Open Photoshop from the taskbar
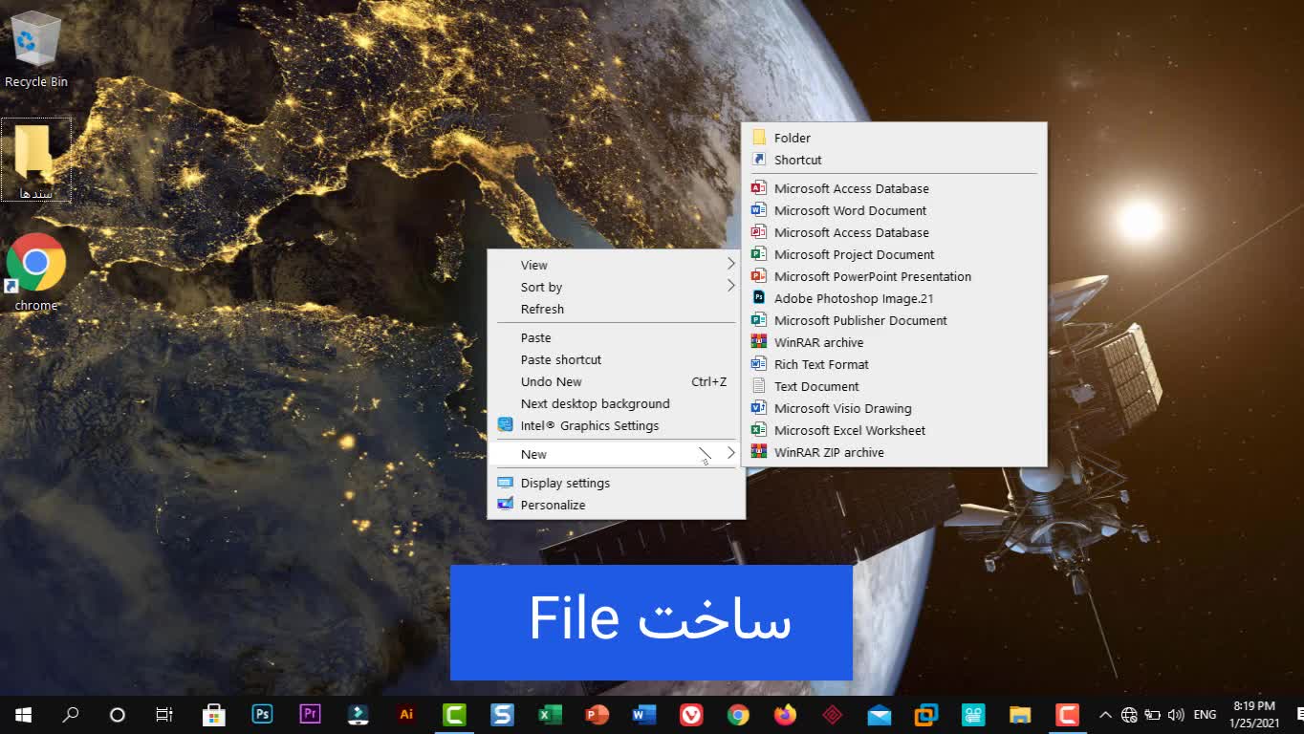Screen dimensions: 1304x734 pyautogui.click(x=262, y=715)
